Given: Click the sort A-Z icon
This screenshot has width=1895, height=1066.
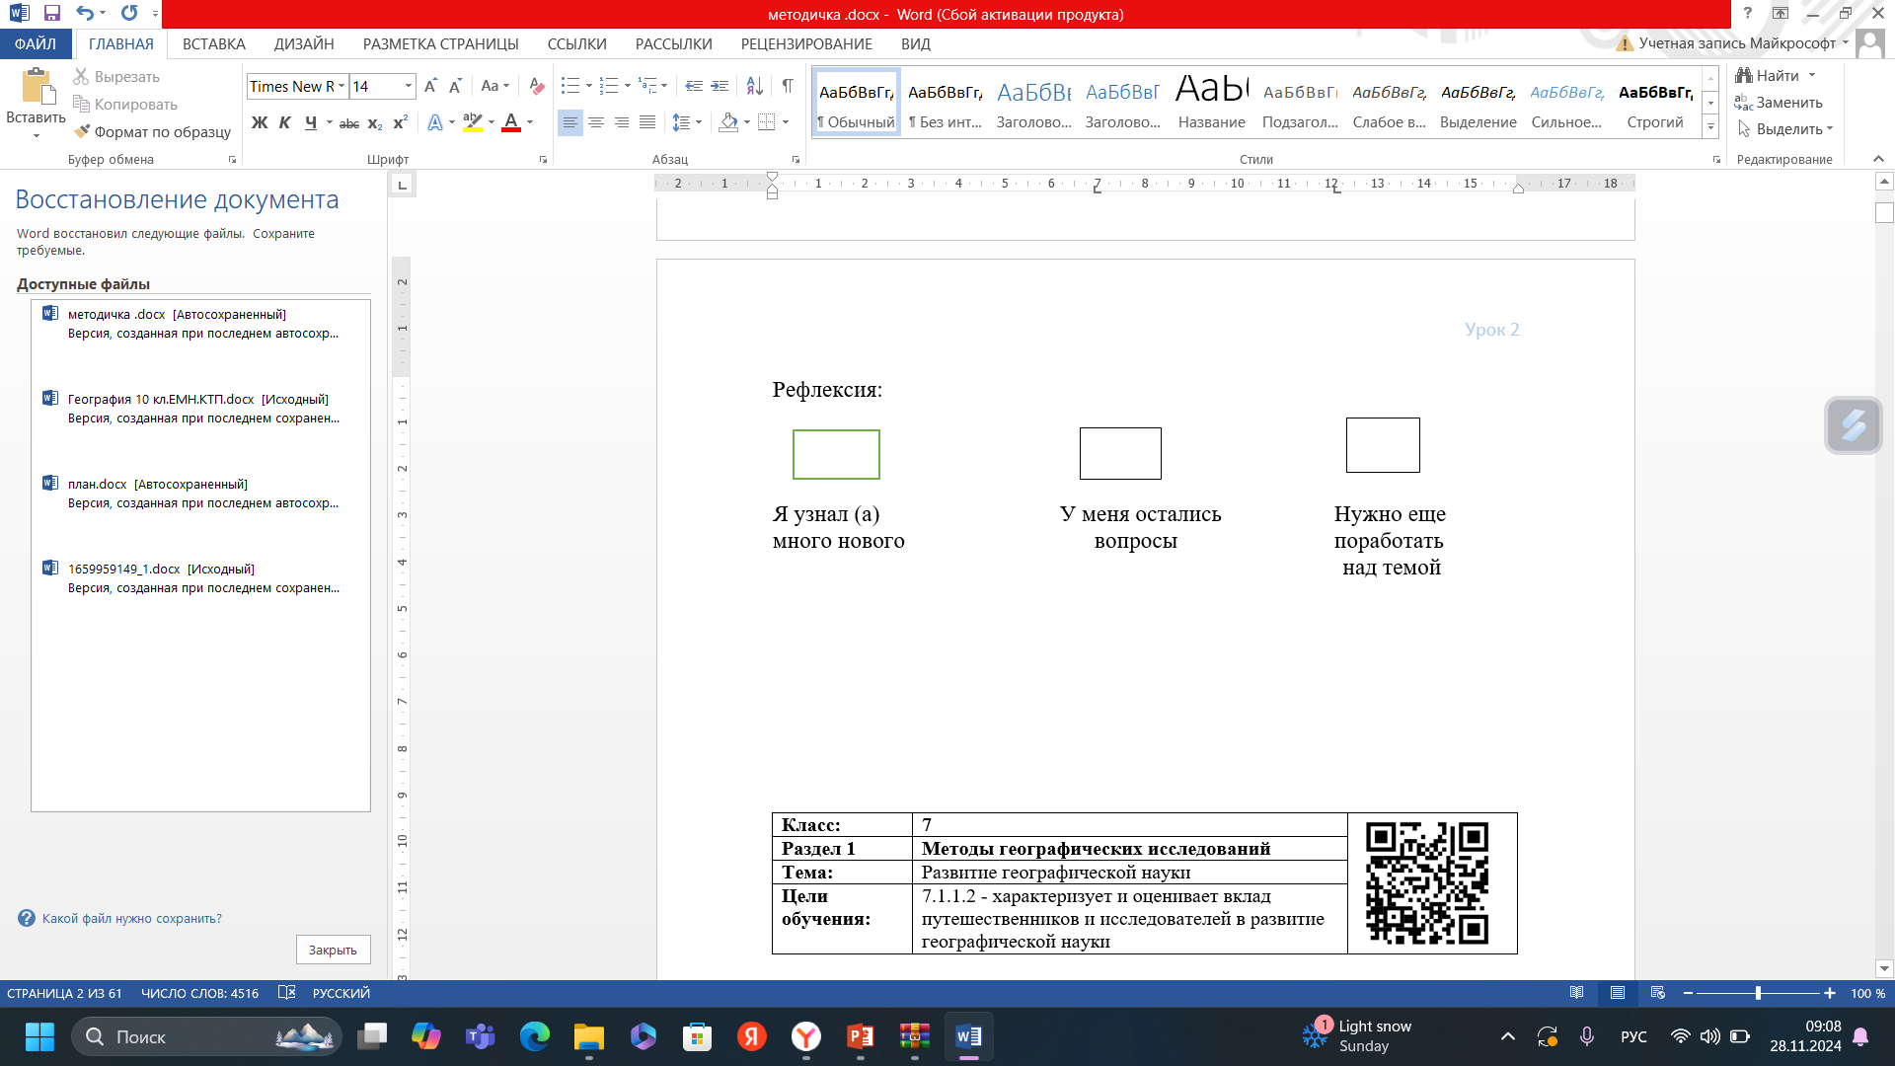Looking at the screenshot, I should point(754,86).
